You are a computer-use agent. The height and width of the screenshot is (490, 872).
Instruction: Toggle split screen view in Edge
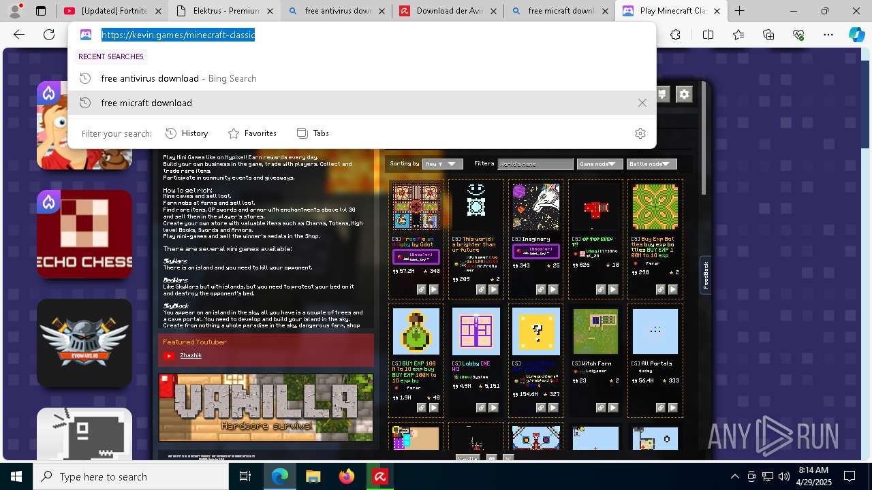click(708, 35)
